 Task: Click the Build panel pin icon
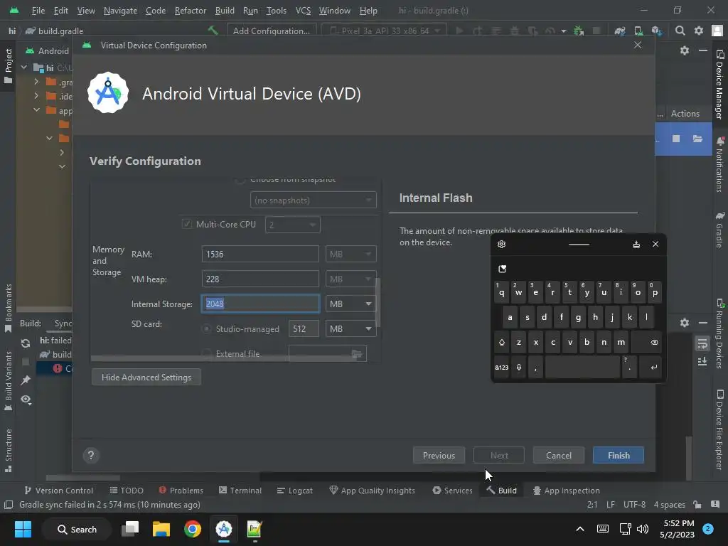[26, 380]
